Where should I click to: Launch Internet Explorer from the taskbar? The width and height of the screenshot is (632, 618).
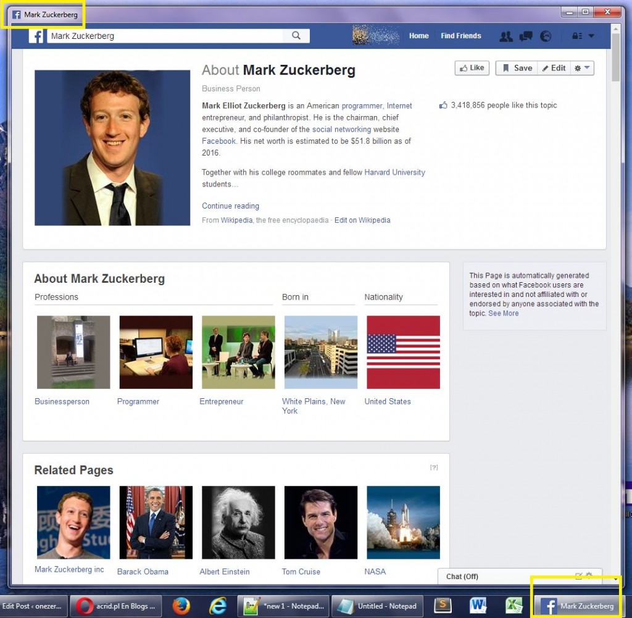click(x=218, y=606)
